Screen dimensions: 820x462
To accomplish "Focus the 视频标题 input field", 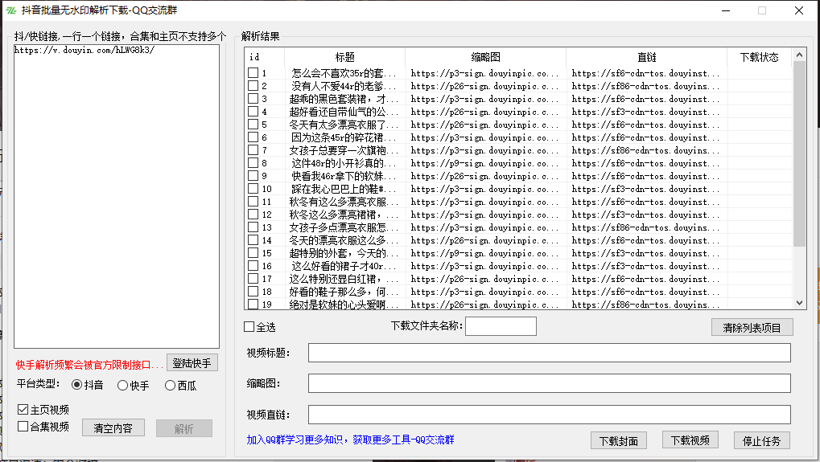I will (549, 353).
